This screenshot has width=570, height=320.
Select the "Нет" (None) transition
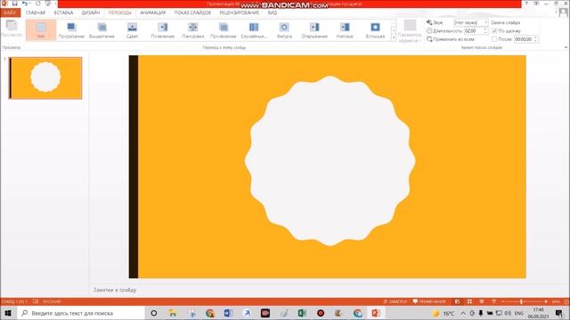pos(41,29)
